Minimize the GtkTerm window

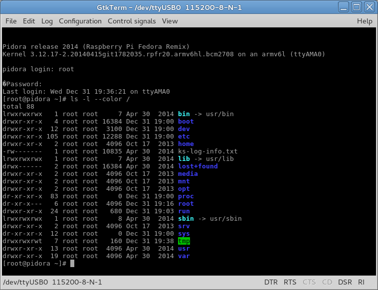(344, 7)
